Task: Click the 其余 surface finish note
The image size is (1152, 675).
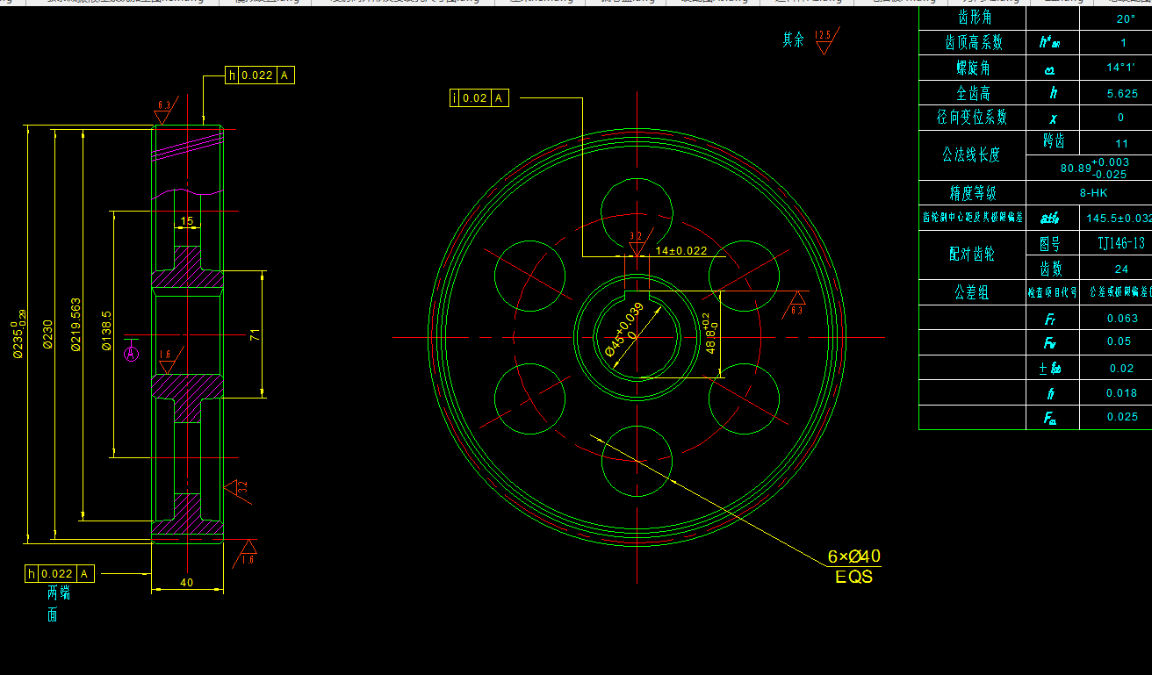Action: [793, 39]
